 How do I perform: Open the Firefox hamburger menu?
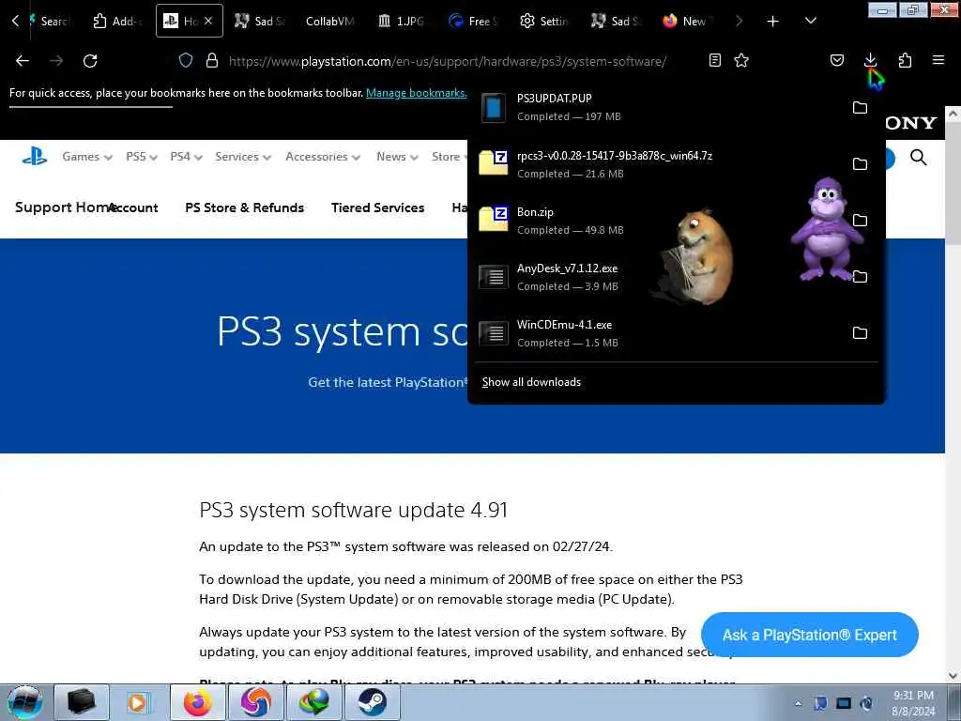point(938,60)
